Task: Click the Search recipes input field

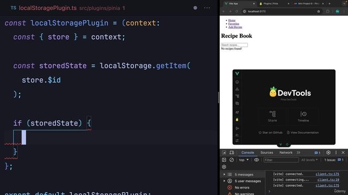Action: (x=234, y=45)
